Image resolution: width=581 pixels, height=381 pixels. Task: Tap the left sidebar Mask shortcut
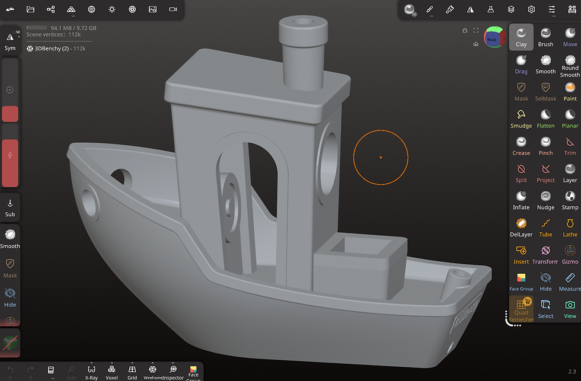point(10,268)
